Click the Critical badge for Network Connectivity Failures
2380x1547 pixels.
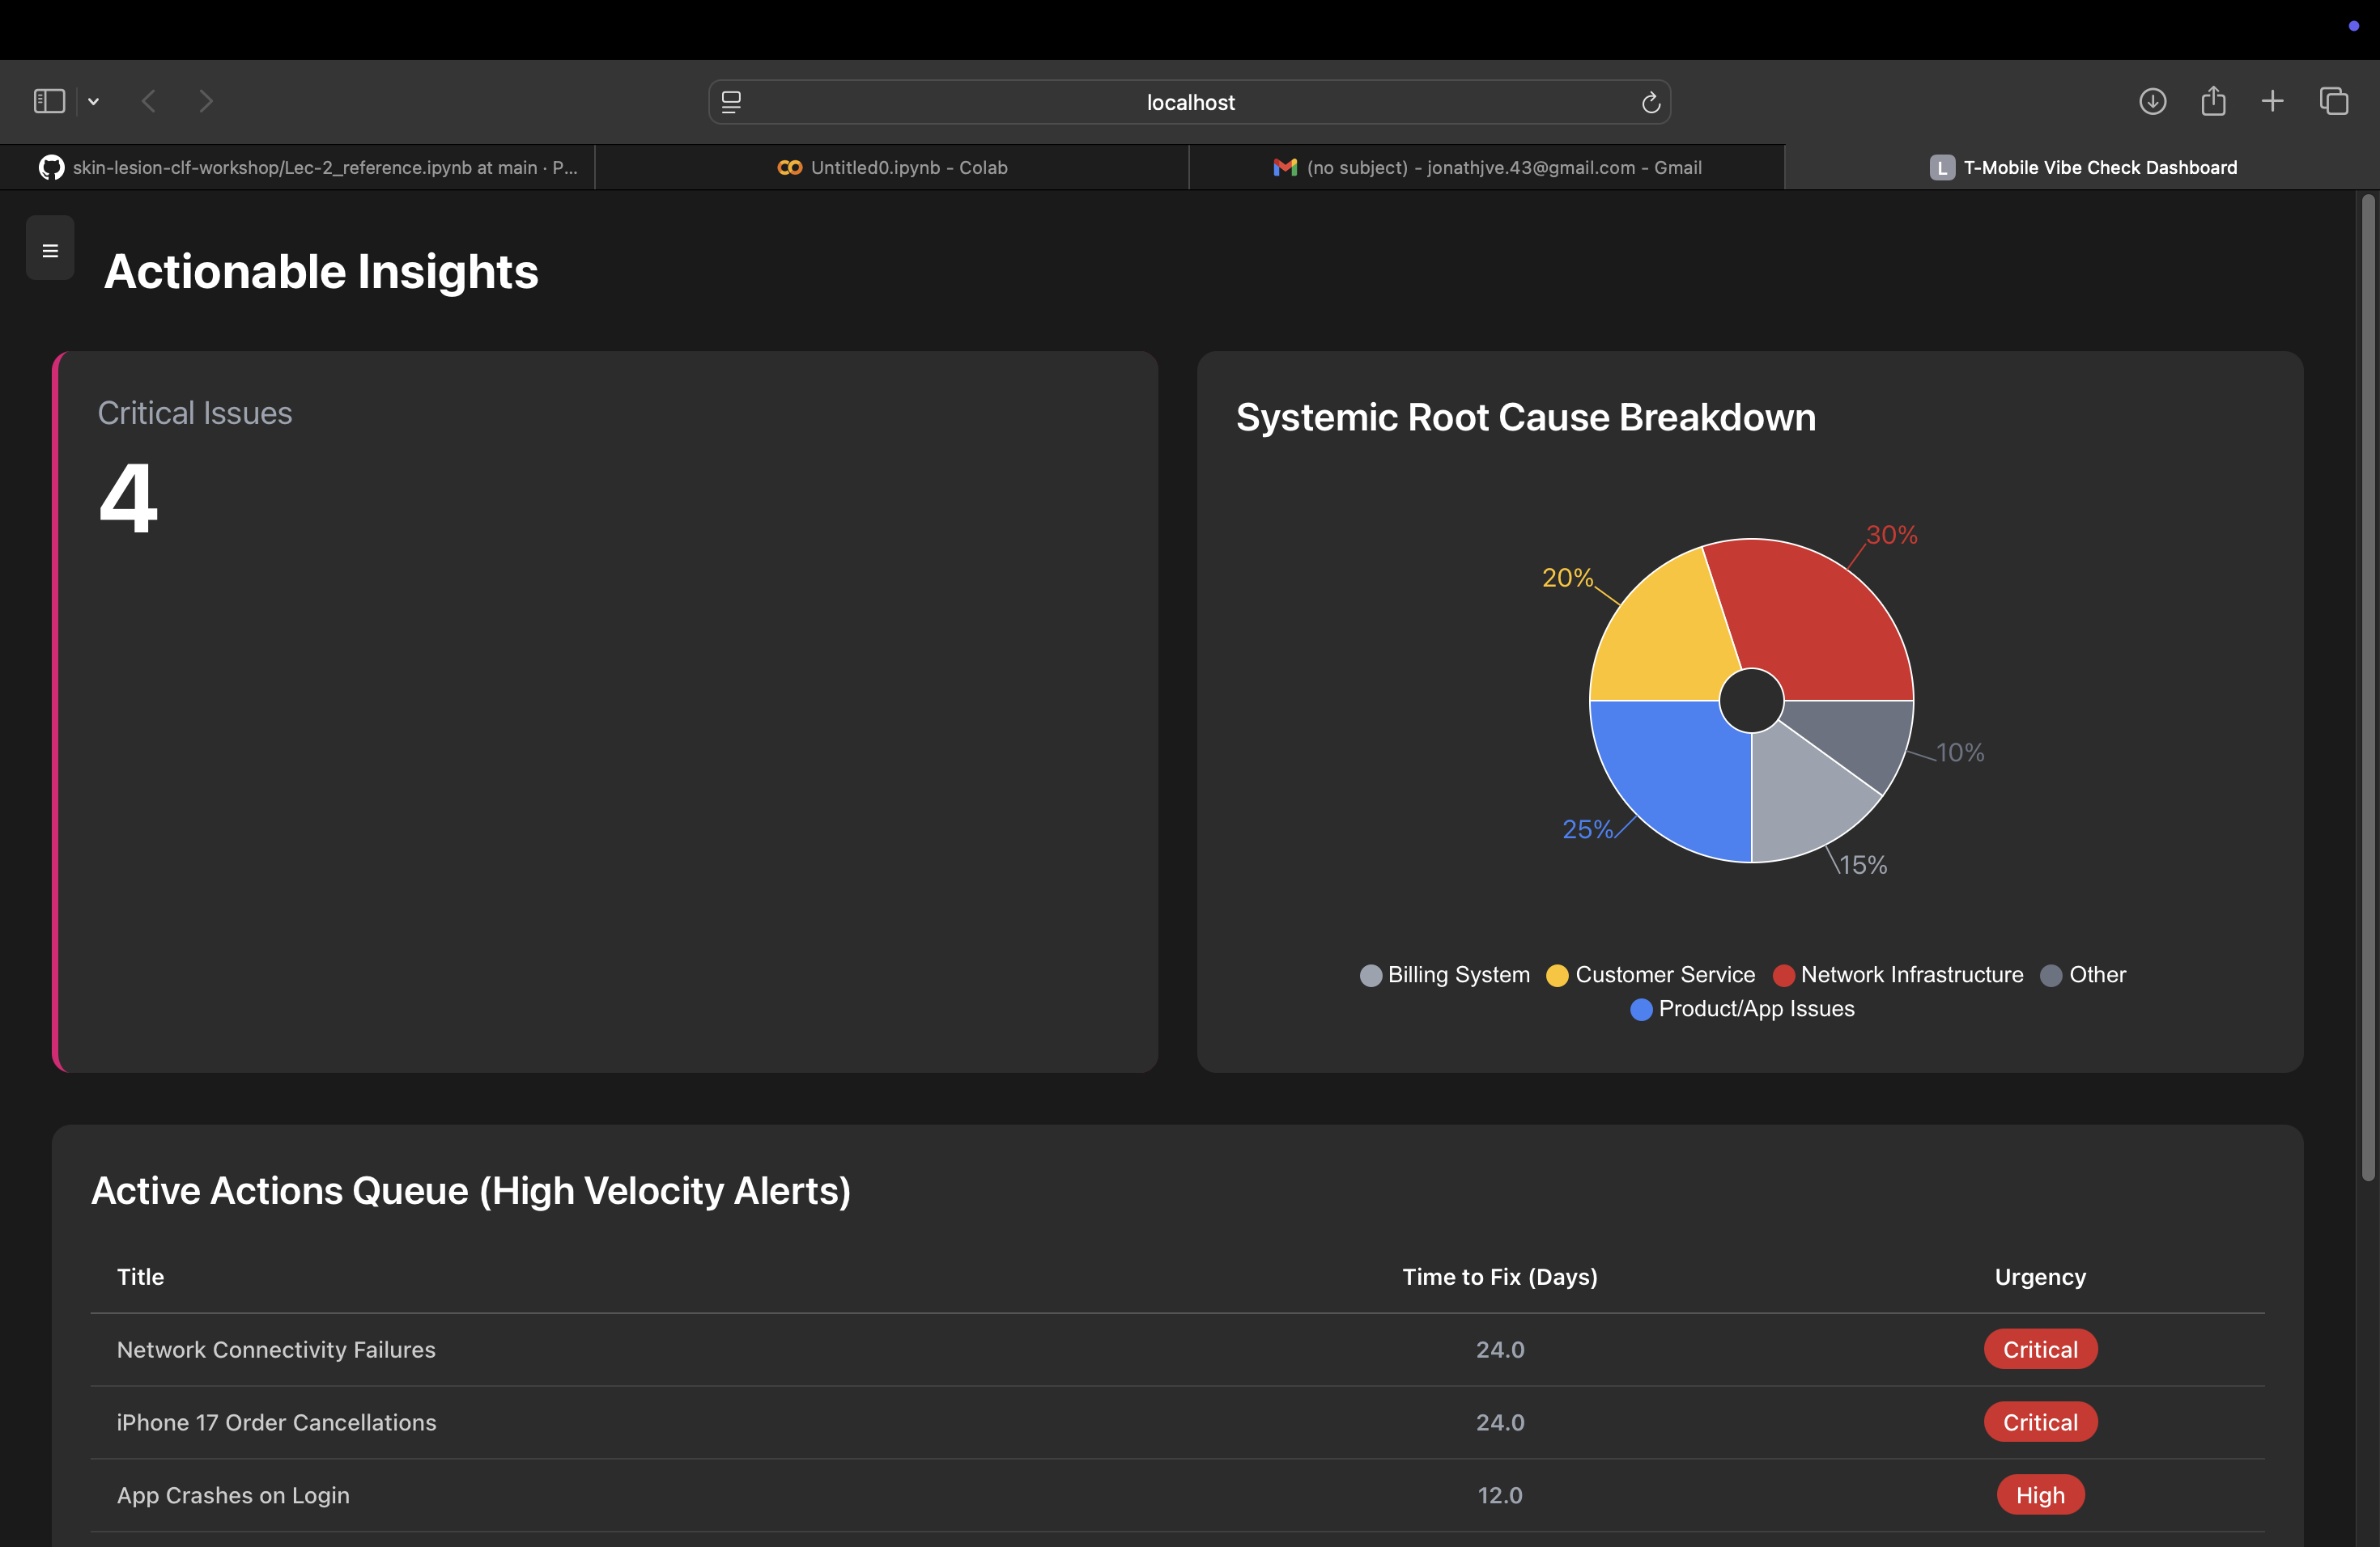2039,1349
